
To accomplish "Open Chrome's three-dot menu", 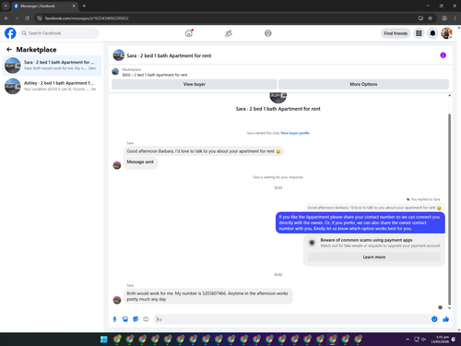I will [455, 18].
